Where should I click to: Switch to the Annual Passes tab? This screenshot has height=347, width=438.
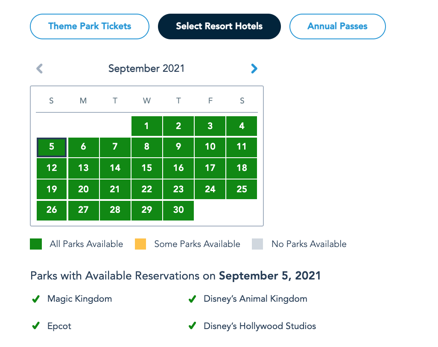(x=337, y=26)
